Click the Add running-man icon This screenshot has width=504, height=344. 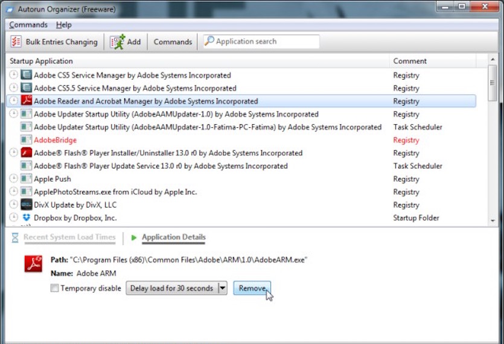pyautogui.click(x=117, y=42)
